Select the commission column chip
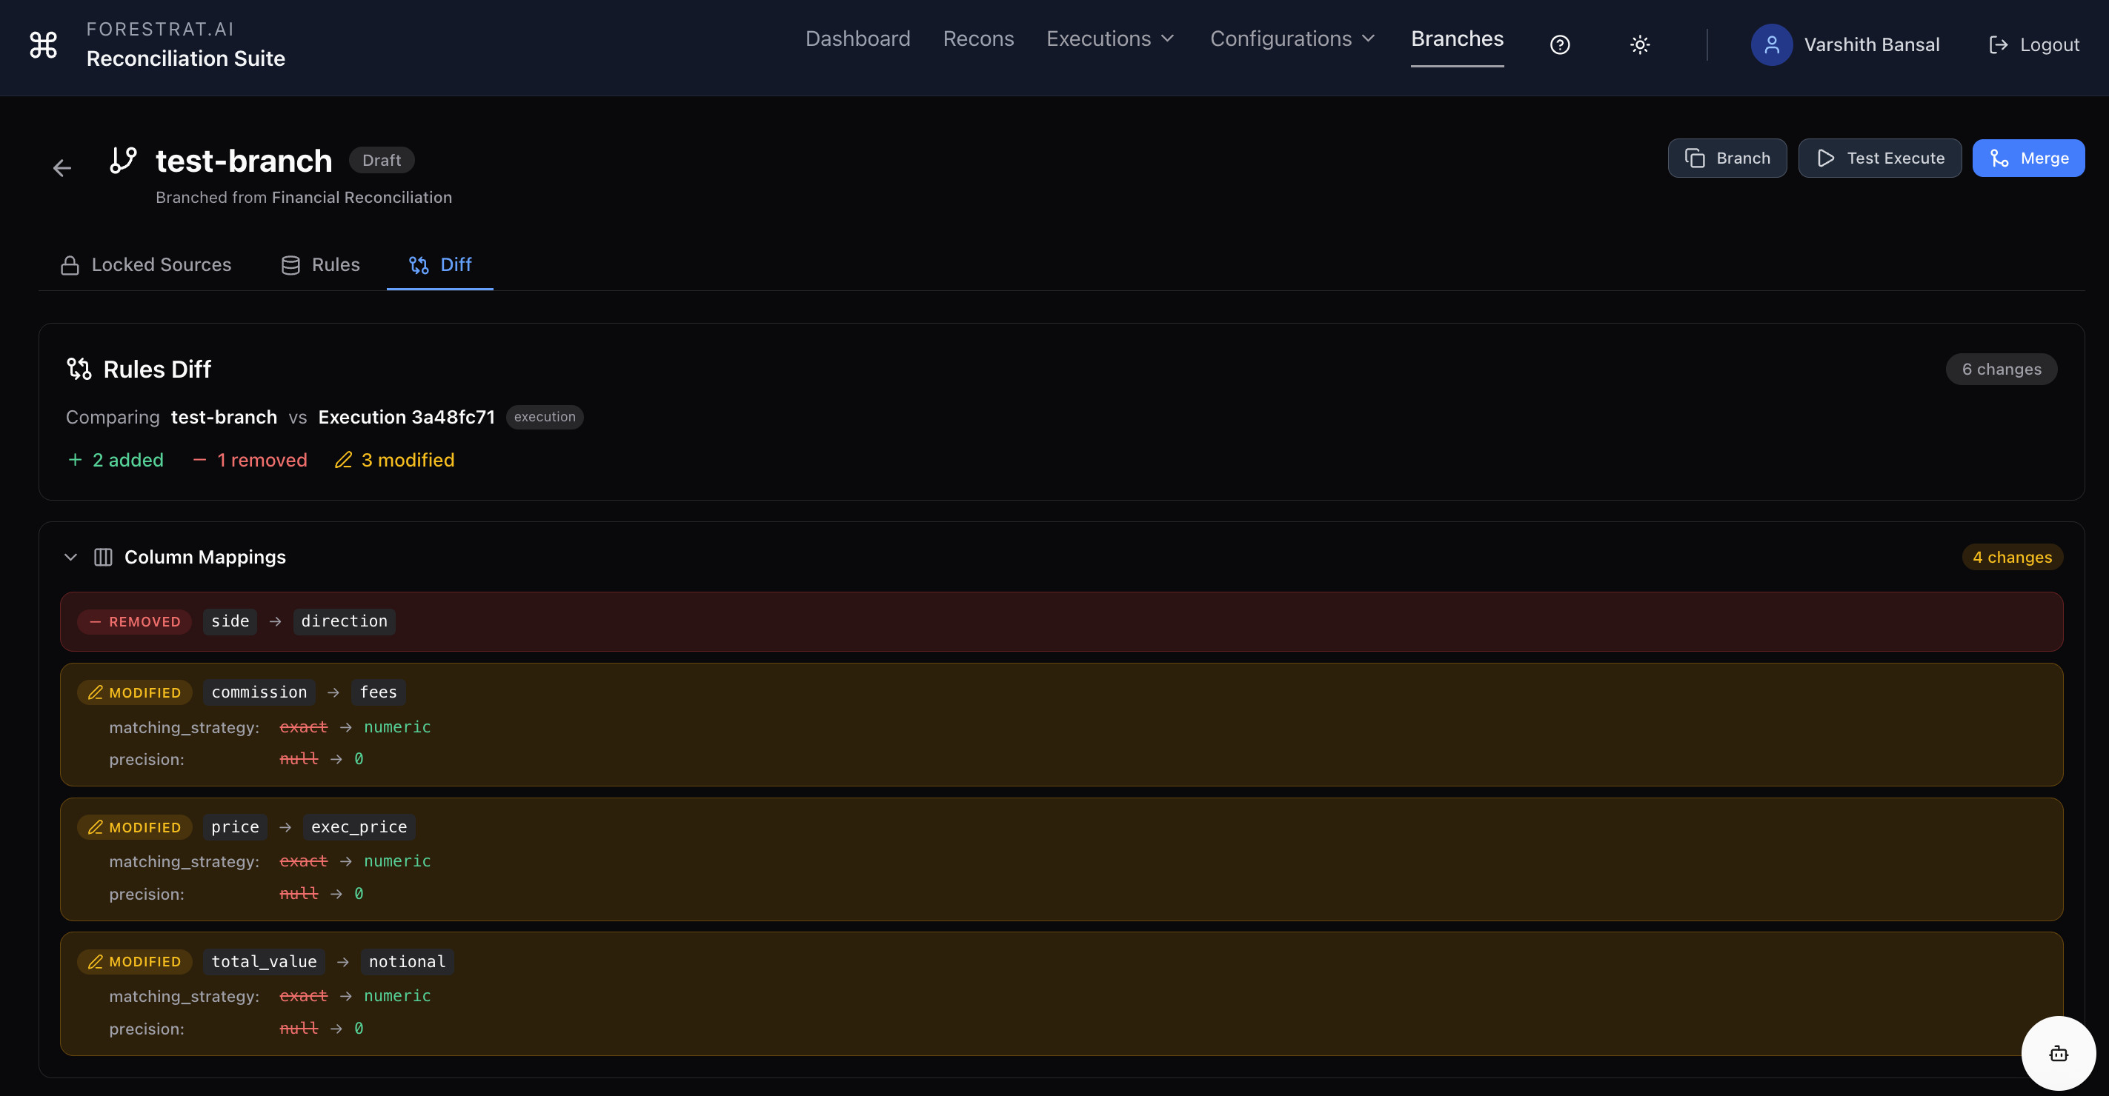2109x1096 pixels. pos(259,692)
